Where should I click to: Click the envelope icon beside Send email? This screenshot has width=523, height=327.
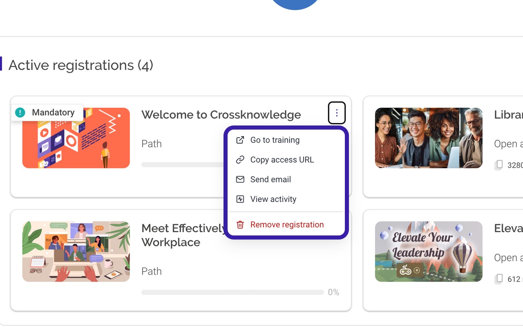point(240,179)
